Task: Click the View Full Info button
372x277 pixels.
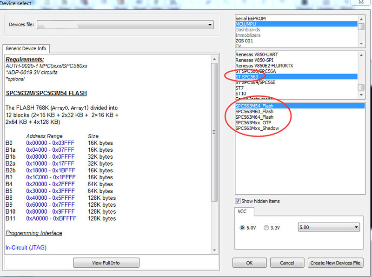Action: (106, 263)
